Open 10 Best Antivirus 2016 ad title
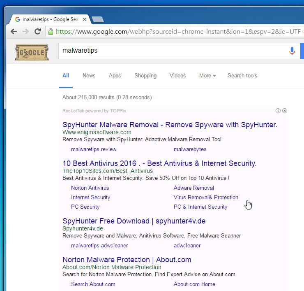Viewport: 304px width, 291px height. click(x=159, y=163)
